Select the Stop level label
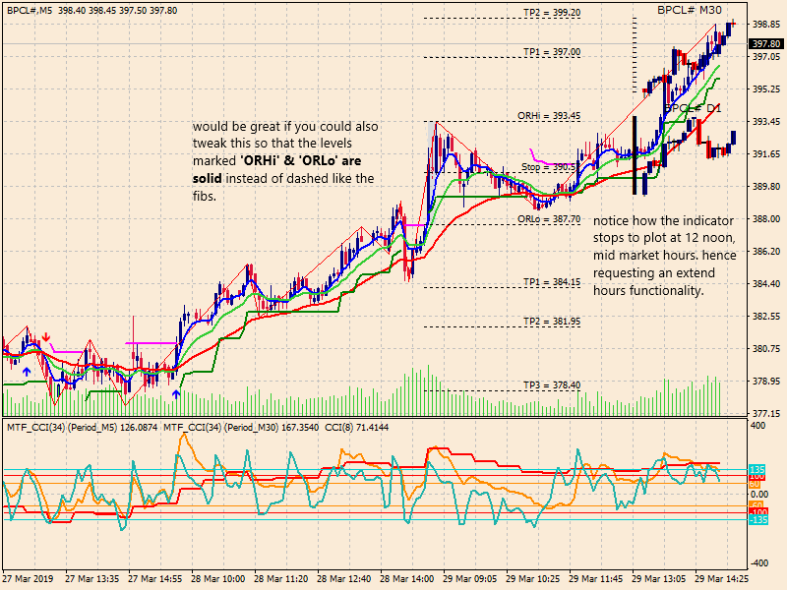787x590 pixels. [x=549, y=167]
